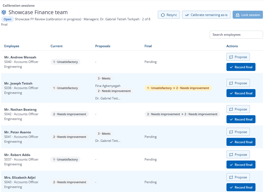Propose a rating for Mr. Joseph Tetteh
The width and height of the screenshot is (264, 192).
tap(238, 83)
